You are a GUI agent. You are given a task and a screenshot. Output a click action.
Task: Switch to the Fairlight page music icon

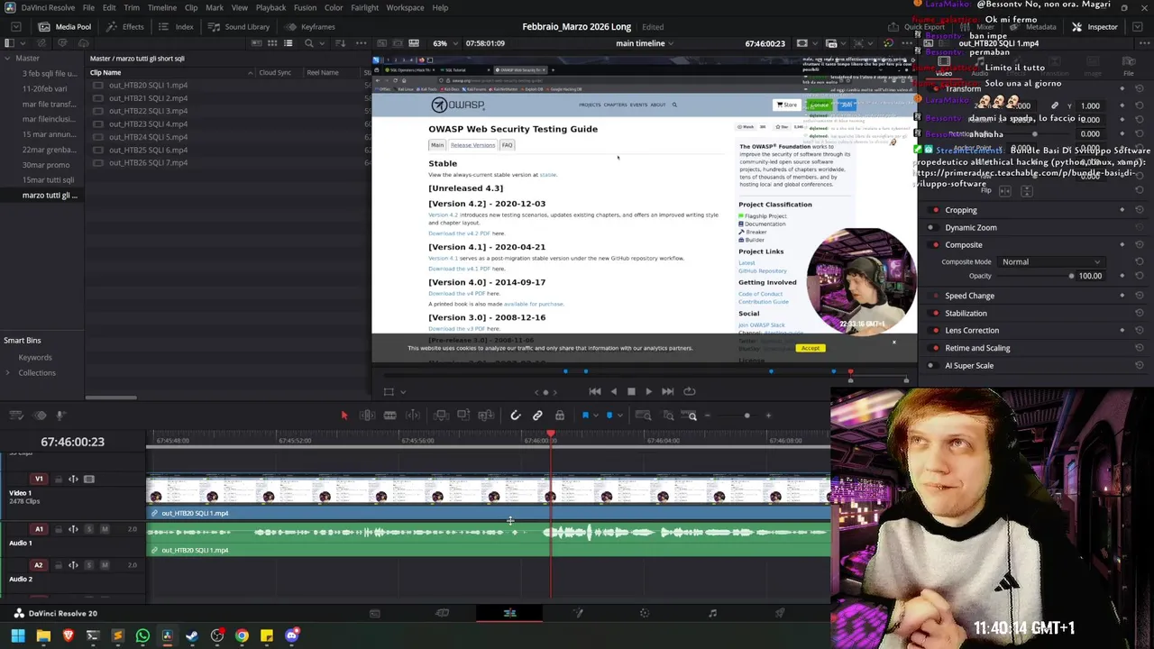pos(712,613)
